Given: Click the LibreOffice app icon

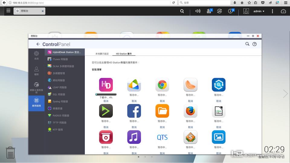Looking at the screenshot, I should [x=219, y=111].
